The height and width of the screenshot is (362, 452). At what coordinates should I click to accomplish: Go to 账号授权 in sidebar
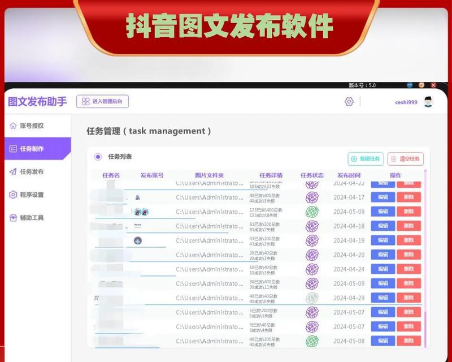(38, 126)
